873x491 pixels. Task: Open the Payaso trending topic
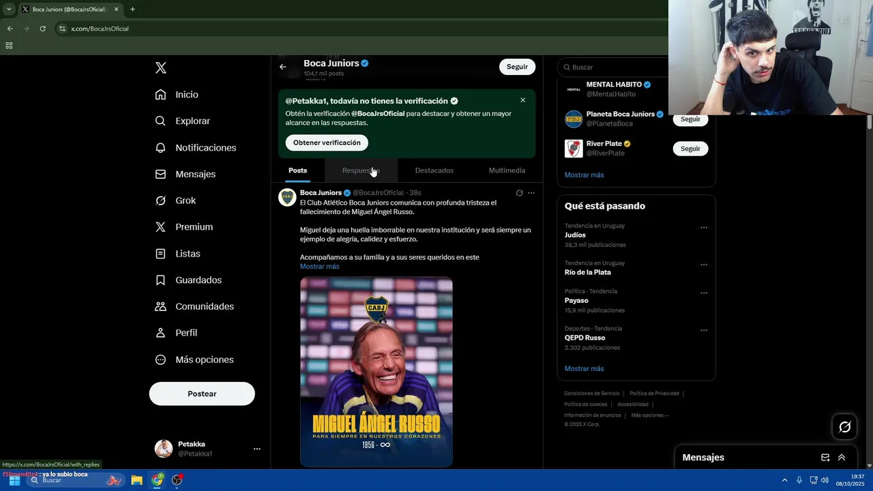click(x=576, y=300)
